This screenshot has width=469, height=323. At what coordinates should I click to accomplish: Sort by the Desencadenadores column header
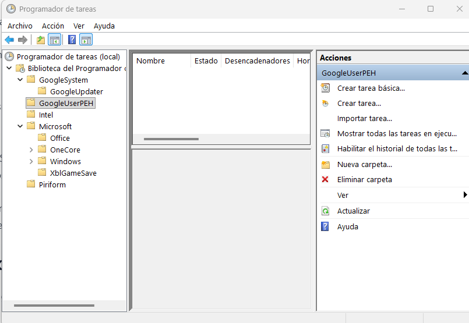coord(258,61)
